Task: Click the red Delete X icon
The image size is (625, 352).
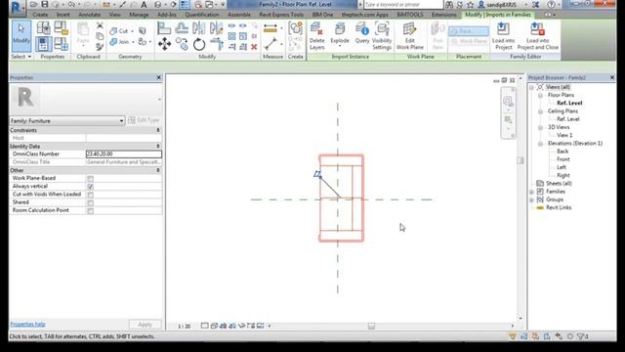Action: (254, 47)
